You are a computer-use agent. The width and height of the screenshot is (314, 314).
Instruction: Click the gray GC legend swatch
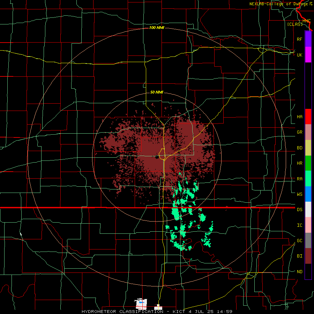point(308,240)
